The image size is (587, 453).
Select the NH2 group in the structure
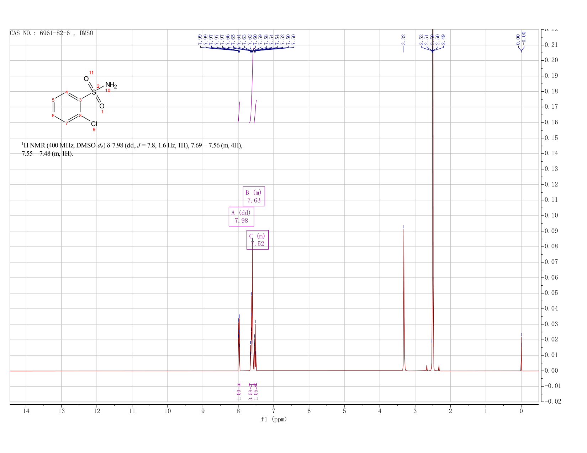coord(111,85)
